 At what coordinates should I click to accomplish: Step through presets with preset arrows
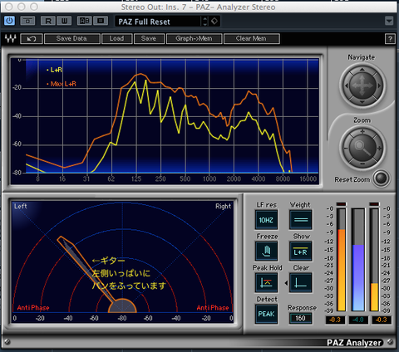pyautogui.click(x=205, y=22)
